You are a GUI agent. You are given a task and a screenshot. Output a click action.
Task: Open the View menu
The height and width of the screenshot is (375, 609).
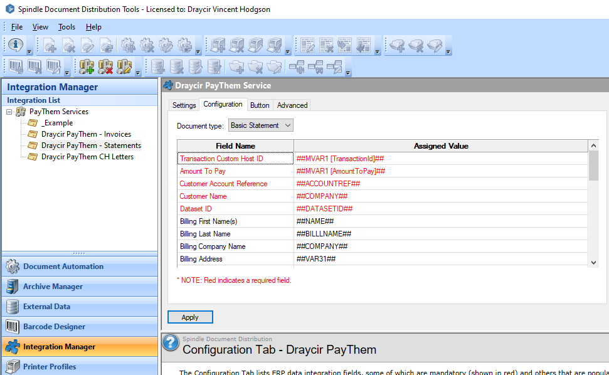coord(40,27)
